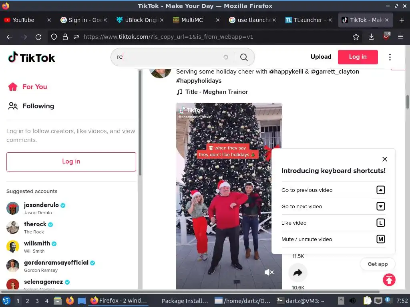This screenshot has width=410, height=307.
Task: Open site permissions icon in address bar
Action: point(76,37)
